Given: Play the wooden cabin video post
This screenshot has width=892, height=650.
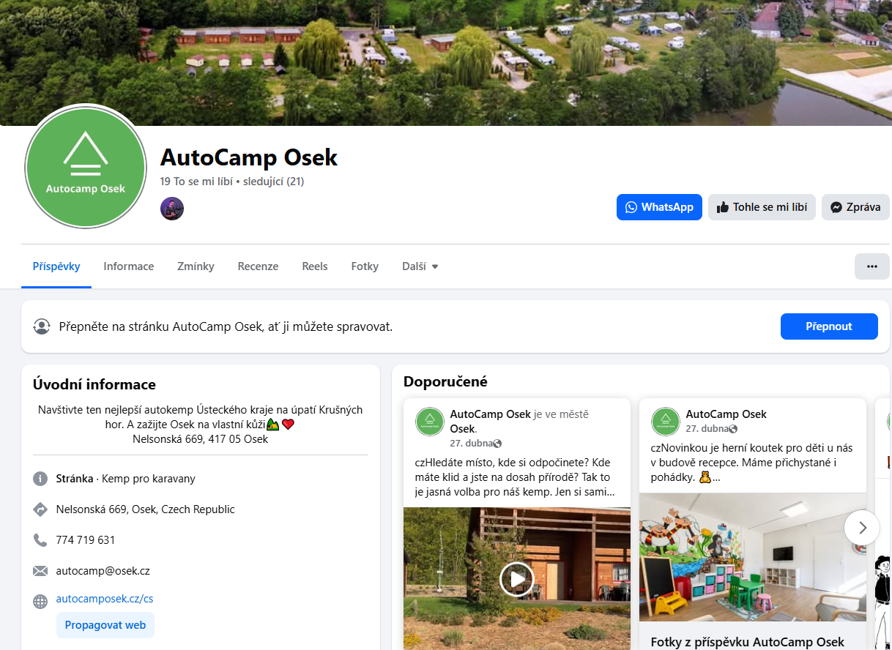Looking at the screenshot, I should click(x=517, y=579).
